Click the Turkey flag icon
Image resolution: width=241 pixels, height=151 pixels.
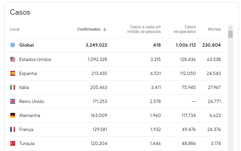13,143
